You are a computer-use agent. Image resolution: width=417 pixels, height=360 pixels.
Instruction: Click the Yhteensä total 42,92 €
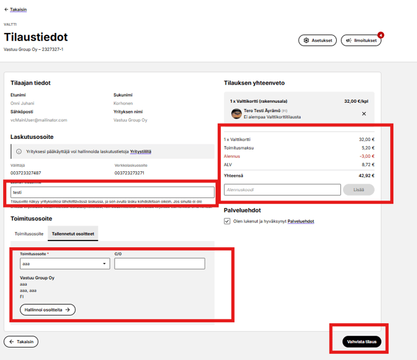(367, 176)
